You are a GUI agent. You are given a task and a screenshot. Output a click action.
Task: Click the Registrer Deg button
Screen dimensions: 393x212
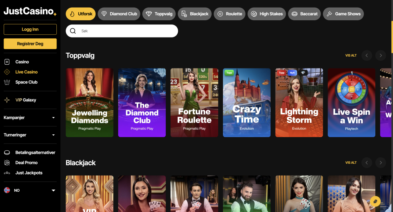(x=30, y=44)
